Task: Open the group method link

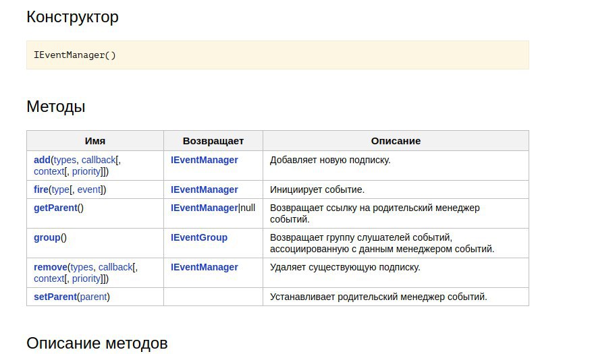Action: click(47, 238)
